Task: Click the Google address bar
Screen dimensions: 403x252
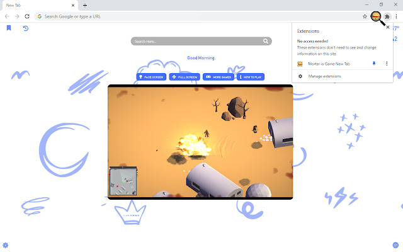Action: [200, 16]
